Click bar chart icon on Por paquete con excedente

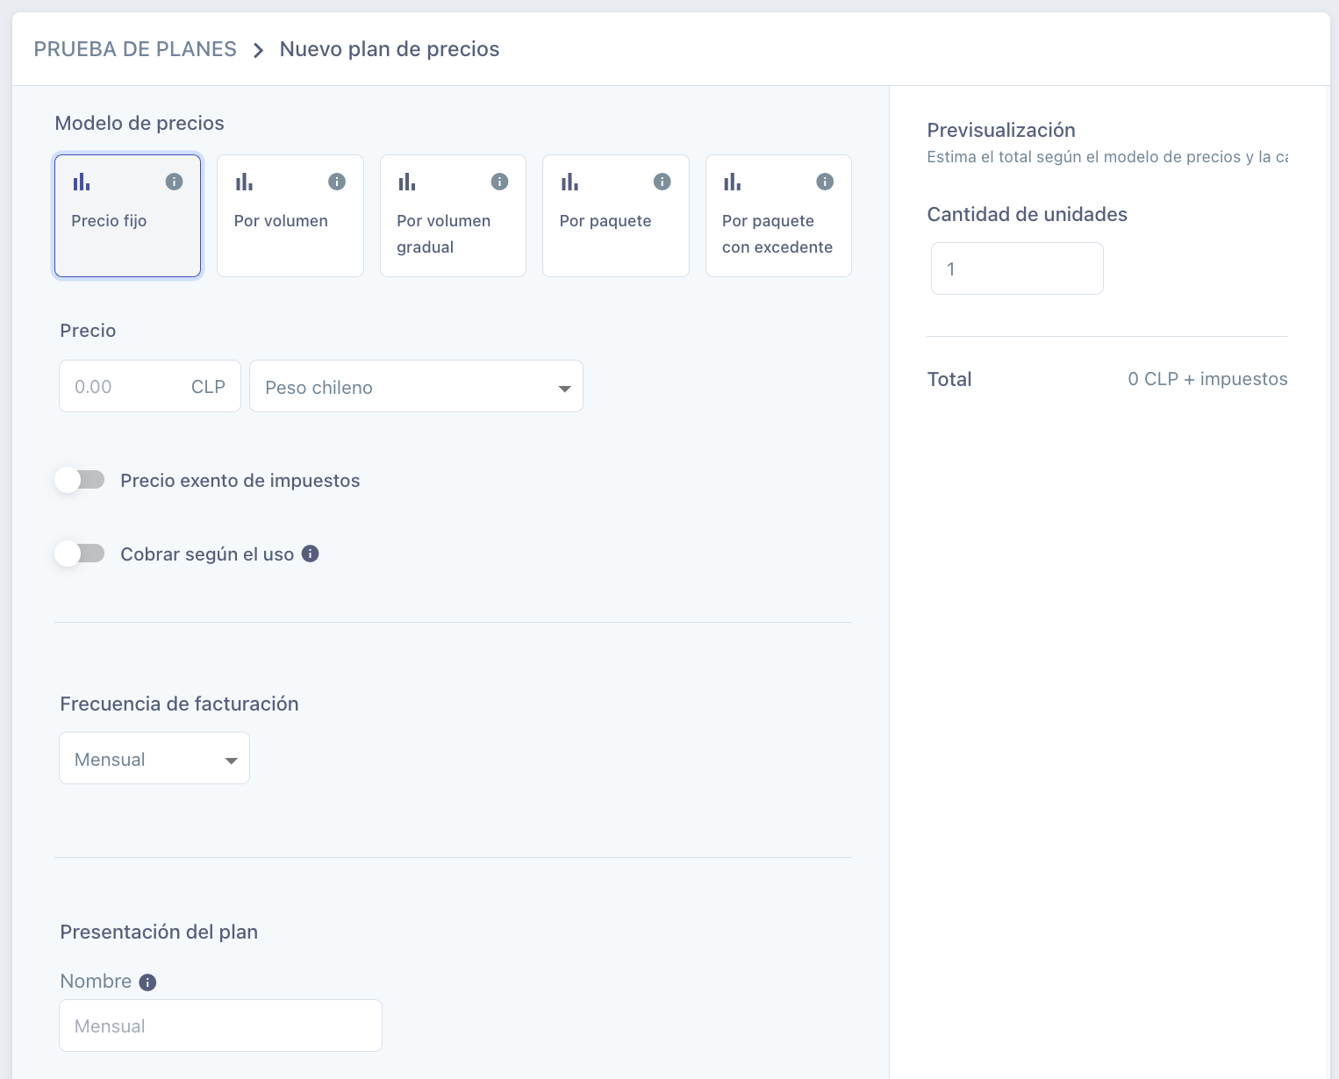pos(733,182)
